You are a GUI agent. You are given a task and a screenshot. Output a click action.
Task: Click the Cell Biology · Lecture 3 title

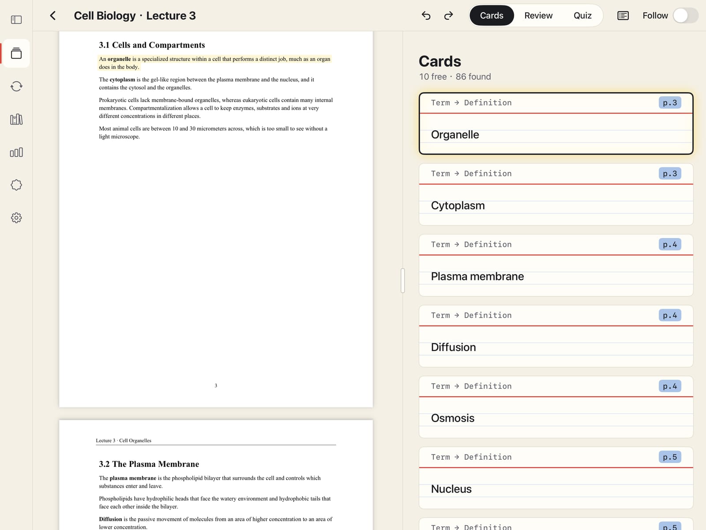[x=135, y=16]
